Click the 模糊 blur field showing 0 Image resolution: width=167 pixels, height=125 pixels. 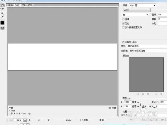point(162,19)
